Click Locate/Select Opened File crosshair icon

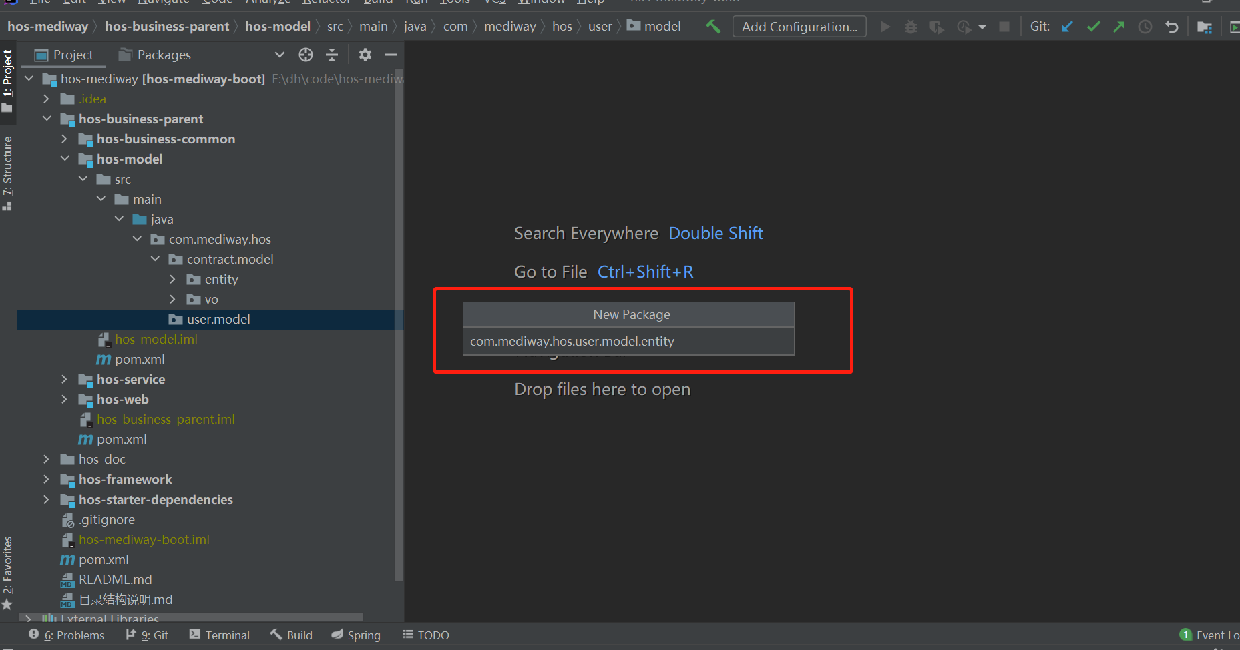tap(306, 55)
